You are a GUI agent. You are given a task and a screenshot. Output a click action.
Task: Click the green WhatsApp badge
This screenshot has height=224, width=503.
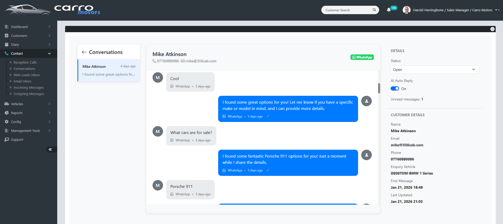[362, 57]
